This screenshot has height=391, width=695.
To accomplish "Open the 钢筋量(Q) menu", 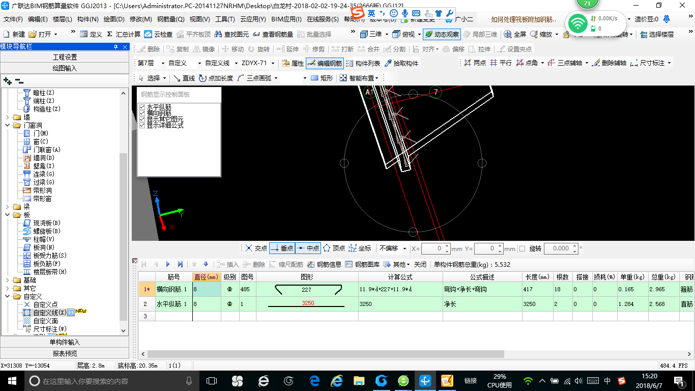I will point(171,19).
